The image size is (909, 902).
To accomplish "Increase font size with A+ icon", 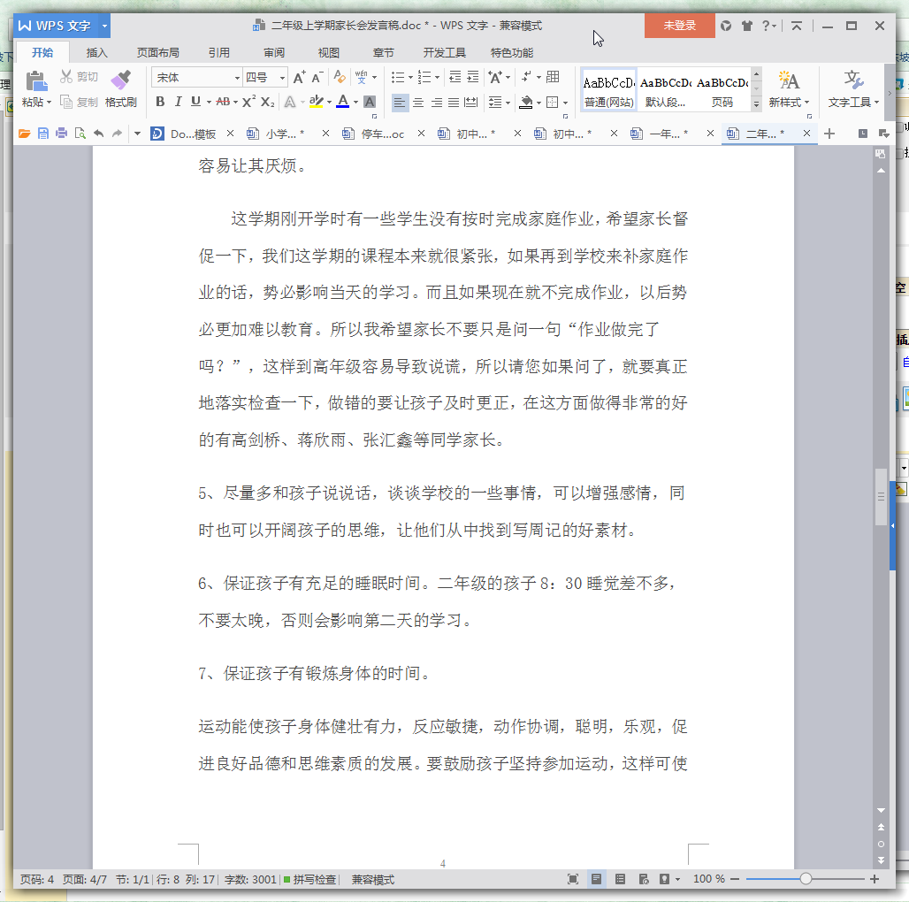I will pos(299,77).
